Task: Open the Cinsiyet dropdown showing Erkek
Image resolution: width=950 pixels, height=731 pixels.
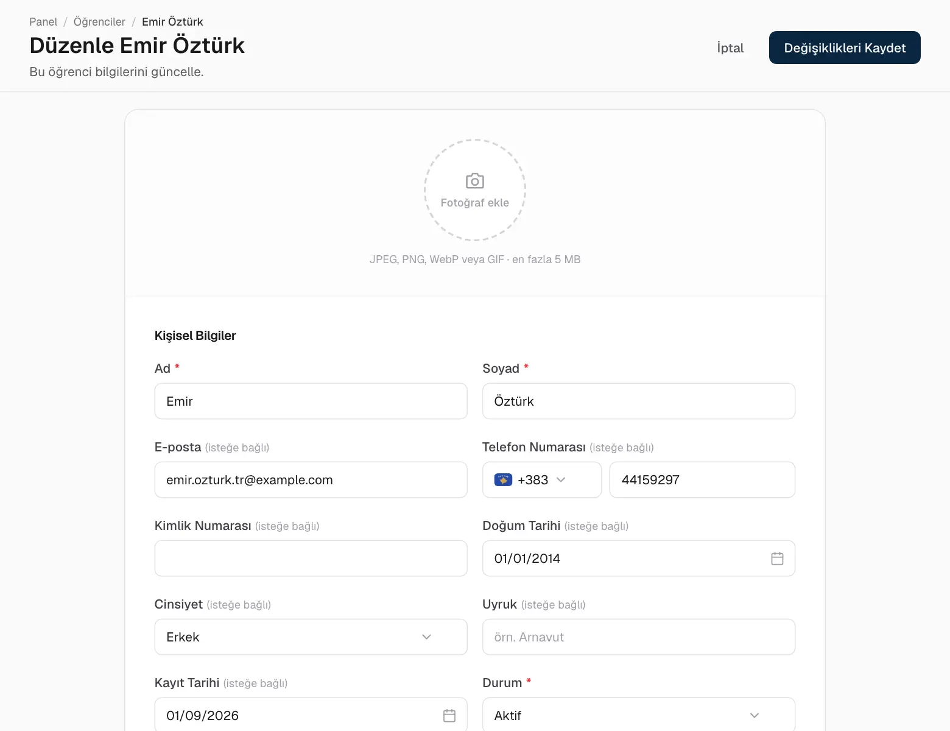Action: click(x=311, y=637)
